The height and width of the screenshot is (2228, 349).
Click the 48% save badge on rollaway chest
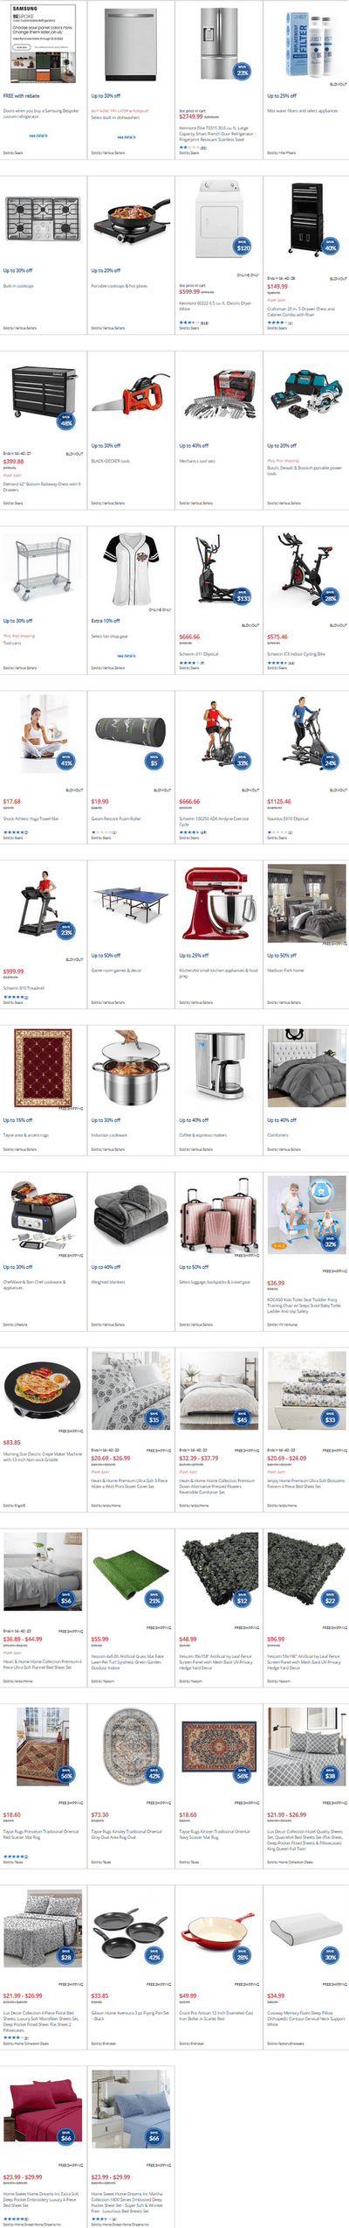(66, 421)
